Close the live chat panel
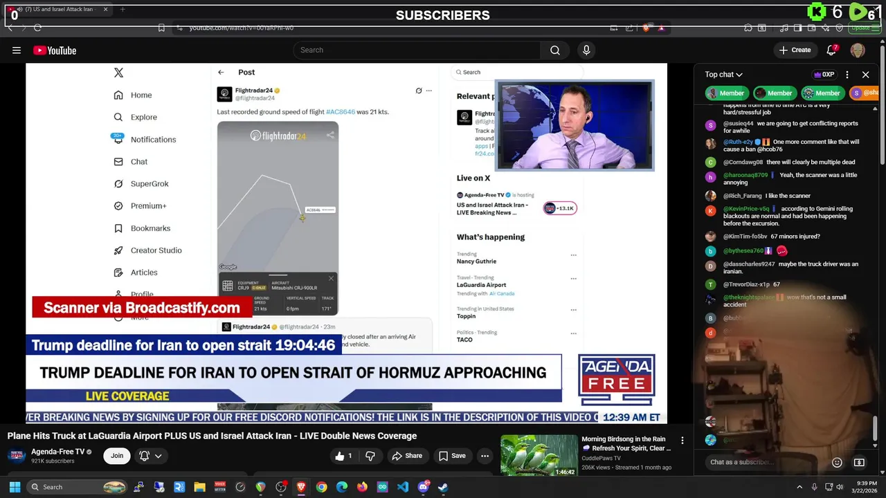The image size is (886, 498). click(x=865, y=75)
